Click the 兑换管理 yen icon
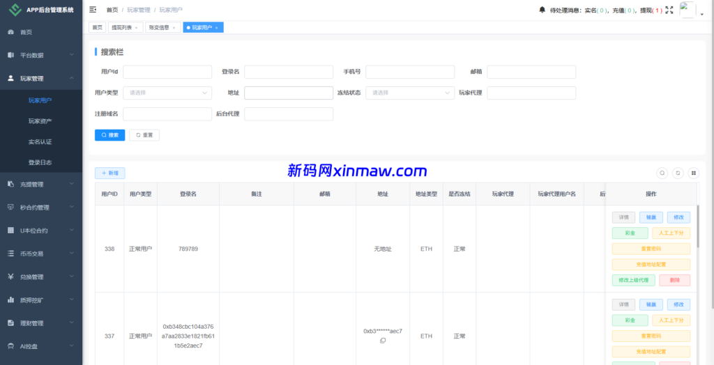The width and height of the screenshot is (714, 365). coord(11,277)
